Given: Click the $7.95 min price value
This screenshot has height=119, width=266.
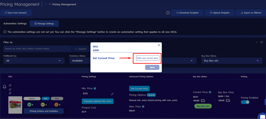Looking at the screenshot, I should 85,94.
